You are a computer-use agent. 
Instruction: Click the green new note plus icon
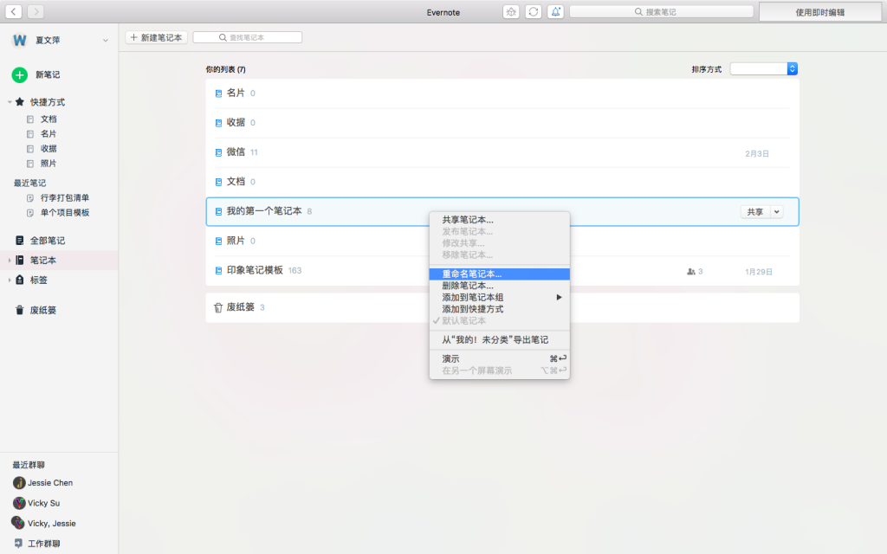tap(20, 74)
